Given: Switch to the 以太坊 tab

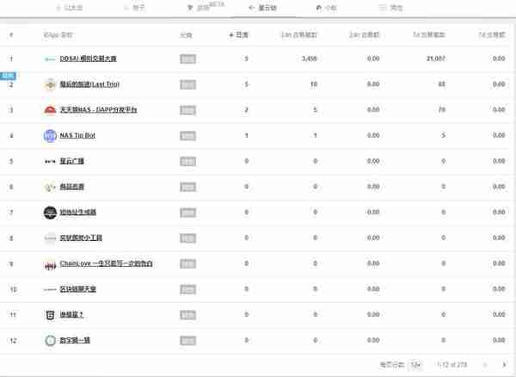Looking at the screenshot, I should click(70, 8).
